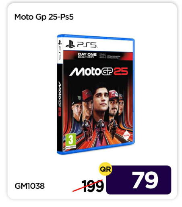Click the vertical MotoGP 25 spine logo

click(x=60, y=99)
